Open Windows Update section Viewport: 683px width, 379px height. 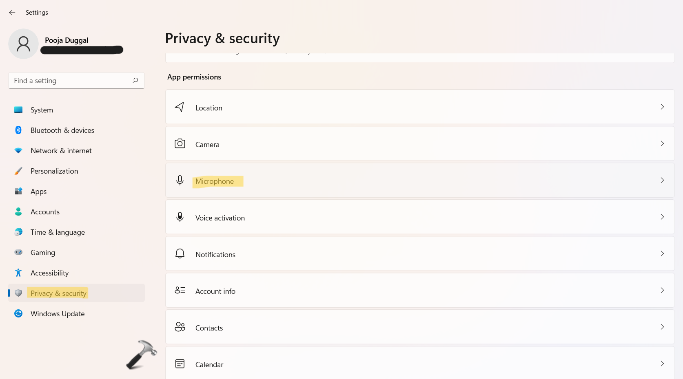[x=58, y=314]
